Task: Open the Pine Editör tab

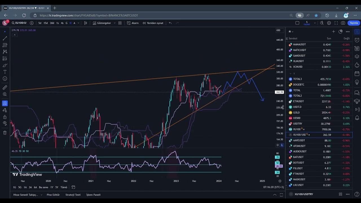Action: (x=53, y=195)
